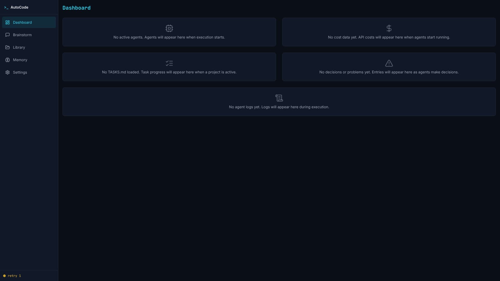500x281 pixels.
Task: Click the AutoCode app title
Action: point(20,7)
